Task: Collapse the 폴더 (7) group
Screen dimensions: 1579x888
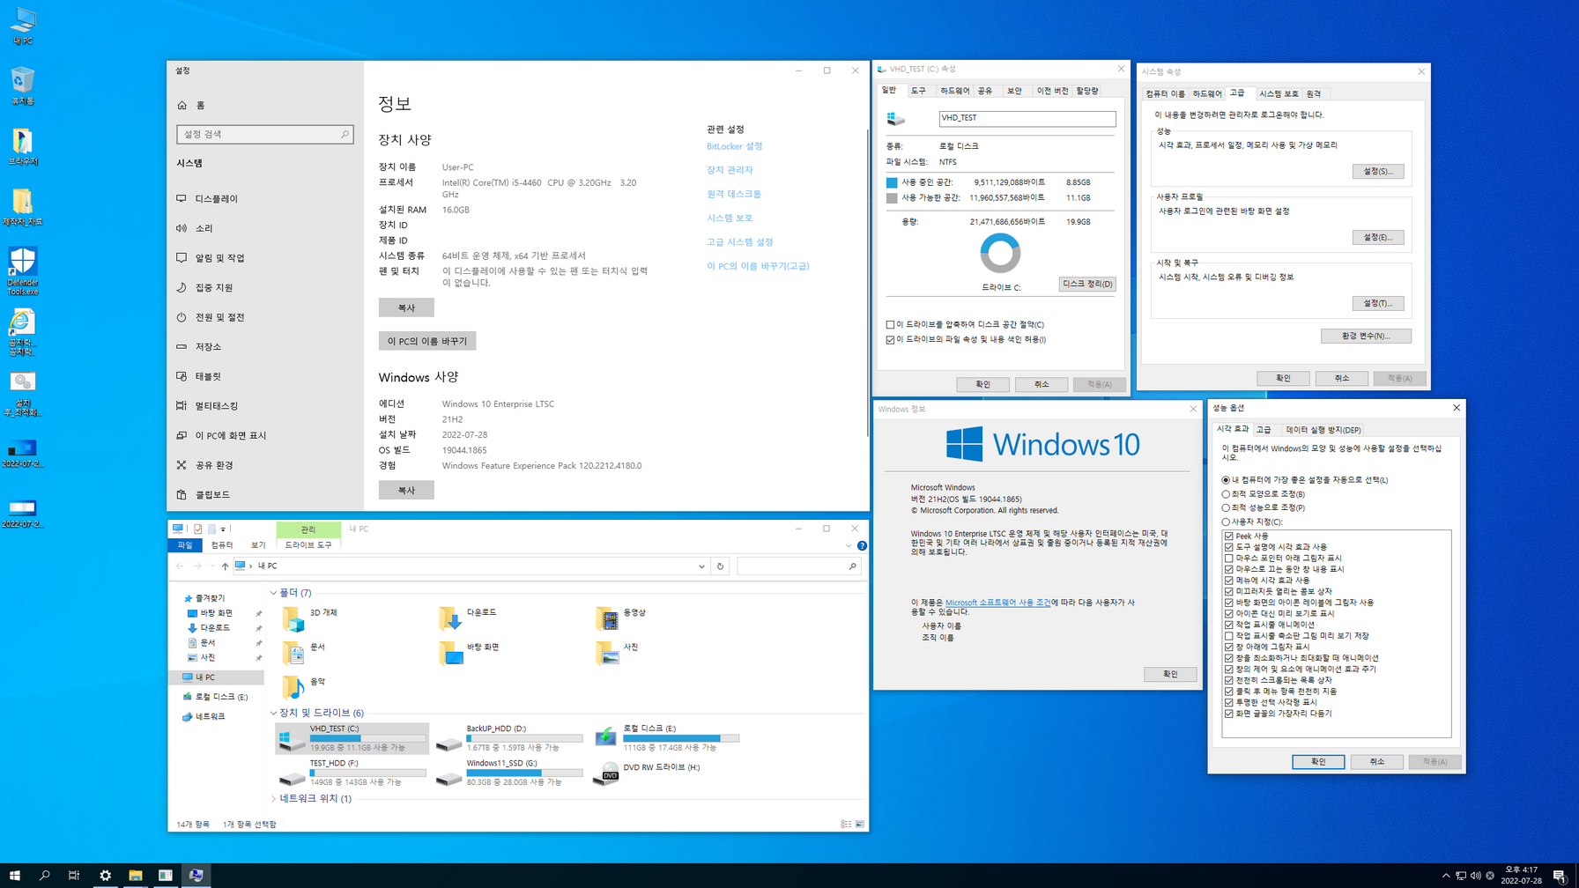Action: coord(273,593)
